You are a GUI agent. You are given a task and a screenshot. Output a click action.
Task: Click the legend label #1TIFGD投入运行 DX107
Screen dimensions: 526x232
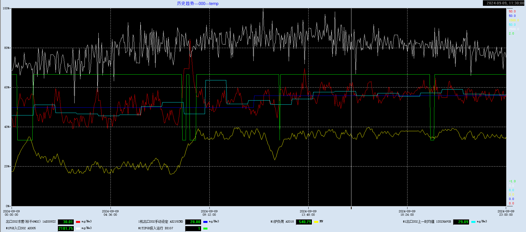pyautogui.click(x=156, y=228)
